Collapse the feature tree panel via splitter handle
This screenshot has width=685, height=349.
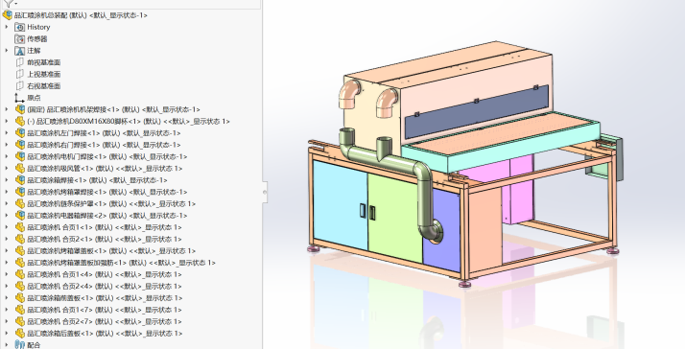pyautogui.click(x=265, y=192)
